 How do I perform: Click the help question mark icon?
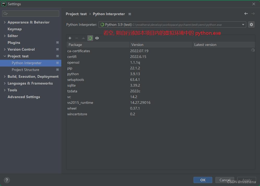(x=7, y=180)
